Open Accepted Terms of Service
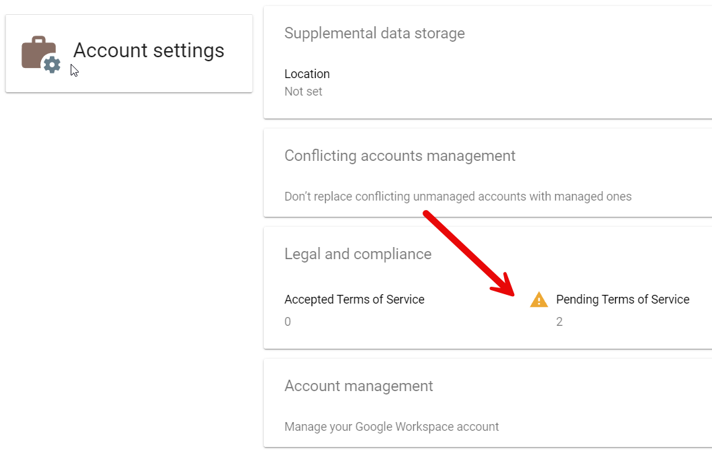Viewport: 712px width, 451px height. click(354, 300)
